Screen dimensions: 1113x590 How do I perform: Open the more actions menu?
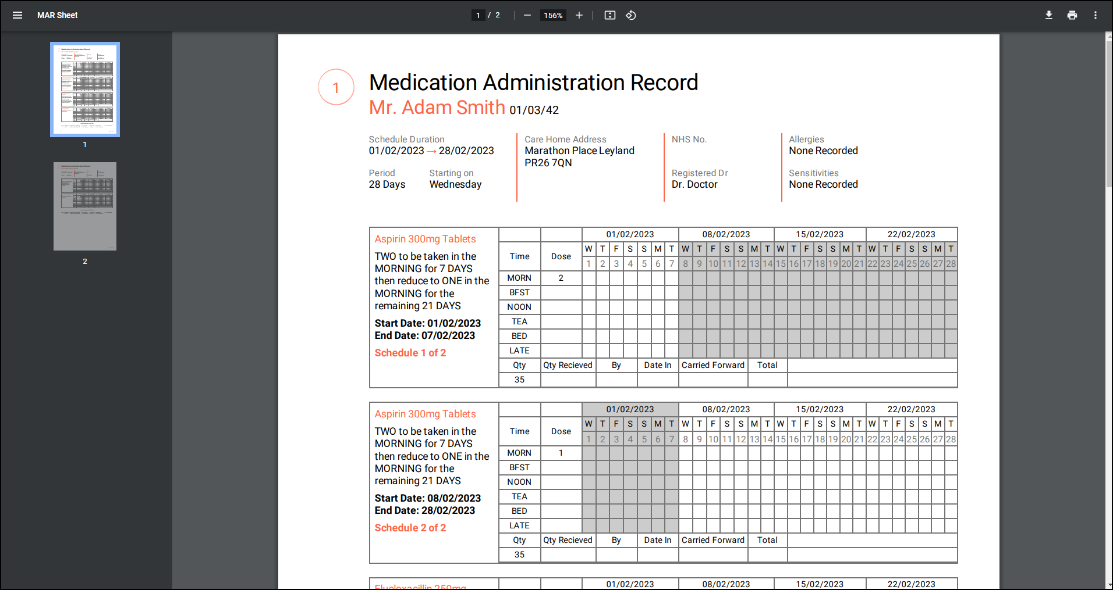coord(1095,15)
